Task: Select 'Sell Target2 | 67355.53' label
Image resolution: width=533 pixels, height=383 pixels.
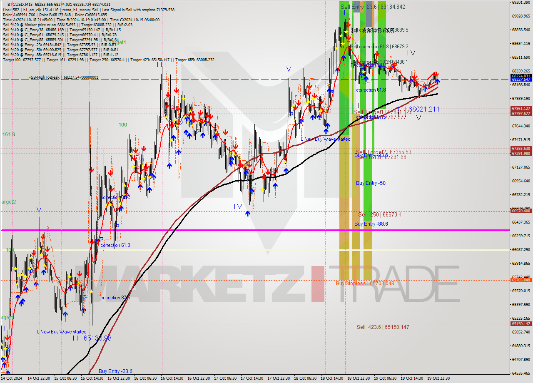Action: (384, 152)
